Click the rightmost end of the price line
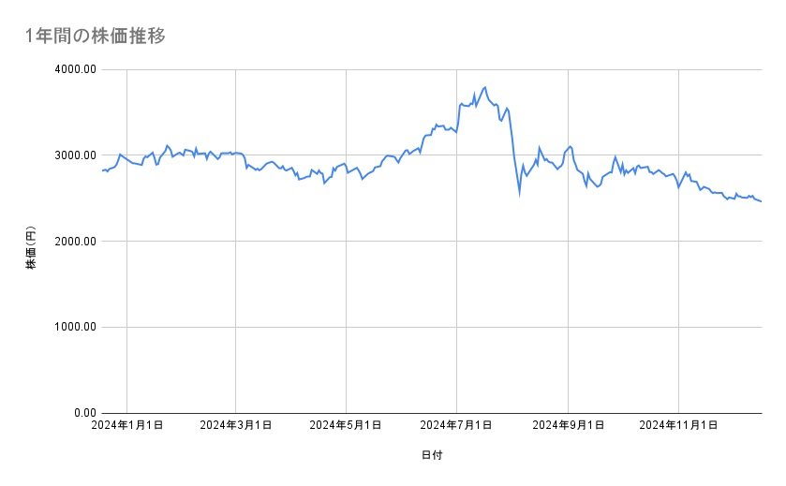 761,201
